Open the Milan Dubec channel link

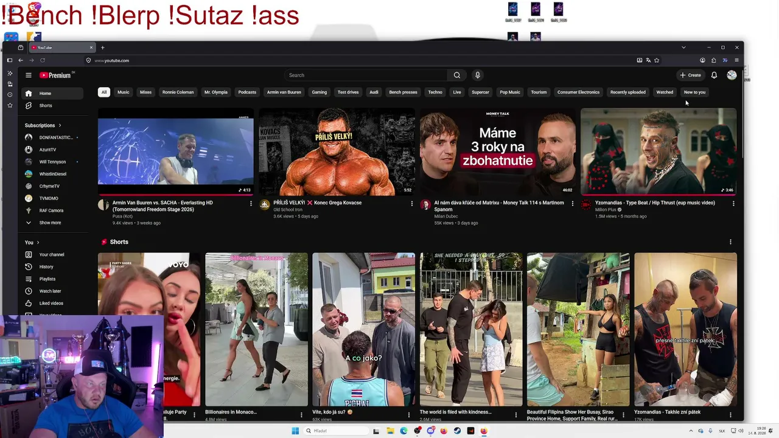tap(446, 217)
